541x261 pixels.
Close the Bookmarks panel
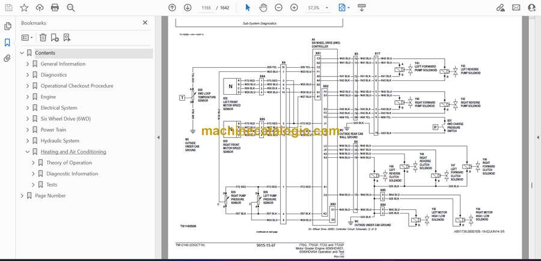coord(145,23)
